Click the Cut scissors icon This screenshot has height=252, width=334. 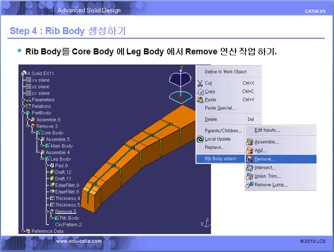[x=200, y=83]
